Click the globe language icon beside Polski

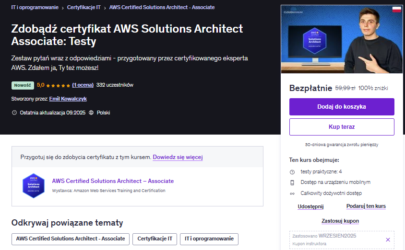(x=91, y=113)
